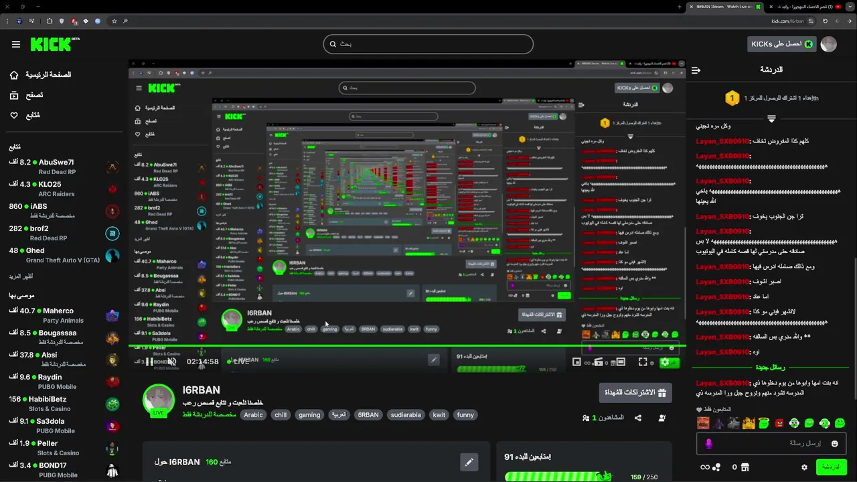Open picture-in-picture mini player

(x=576, y=362)
